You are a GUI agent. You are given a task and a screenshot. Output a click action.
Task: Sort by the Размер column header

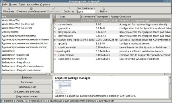114,17
